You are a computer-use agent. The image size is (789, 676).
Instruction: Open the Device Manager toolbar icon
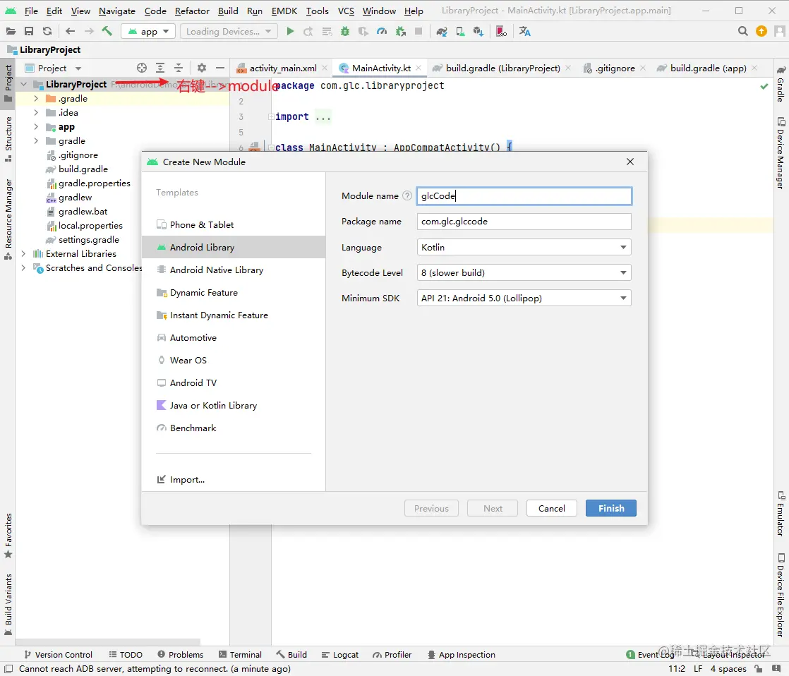[460, 31]
